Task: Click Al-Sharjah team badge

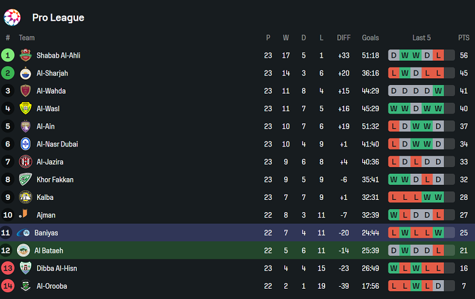Action: pos(25,74)
